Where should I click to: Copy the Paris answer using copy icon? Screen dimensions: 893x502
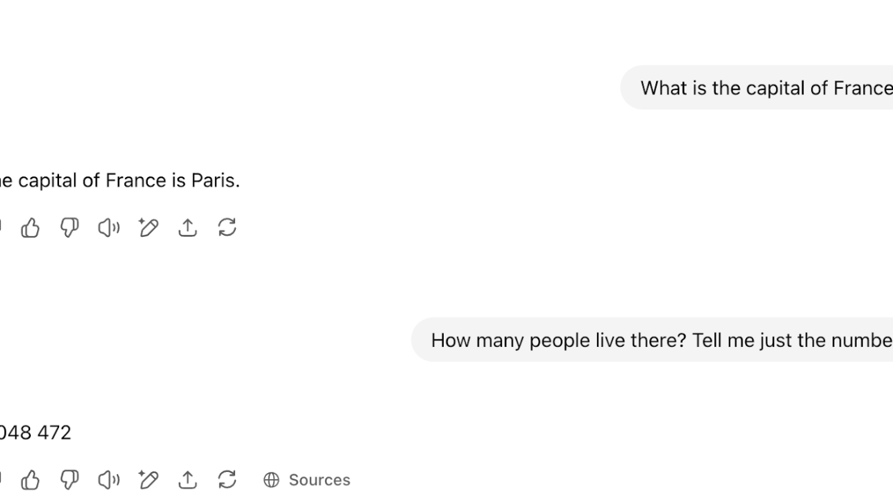tap(1, 228)
